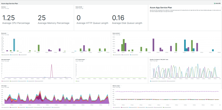222x110 pixels.
Task: Click the Bytes received widget title
Action: point(116,33)
